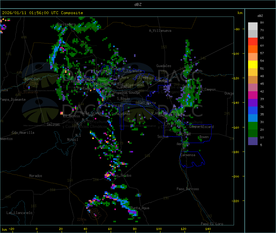Click the purple 5 dBZ legend swatch
The image size is (276, 233).
(253, 141)
